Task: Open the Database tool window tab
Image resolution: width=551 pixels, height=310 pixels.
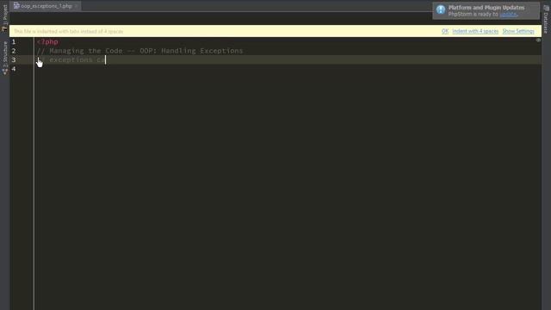Action: tap(546, 19)
